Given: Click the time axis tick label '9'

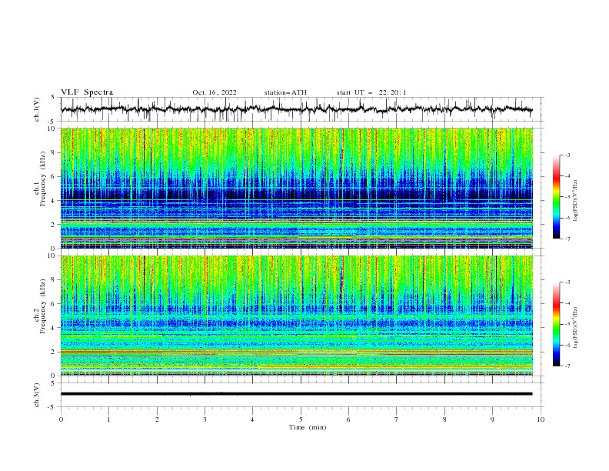Looking at the screenshot, I should click(x=492, y=419).
